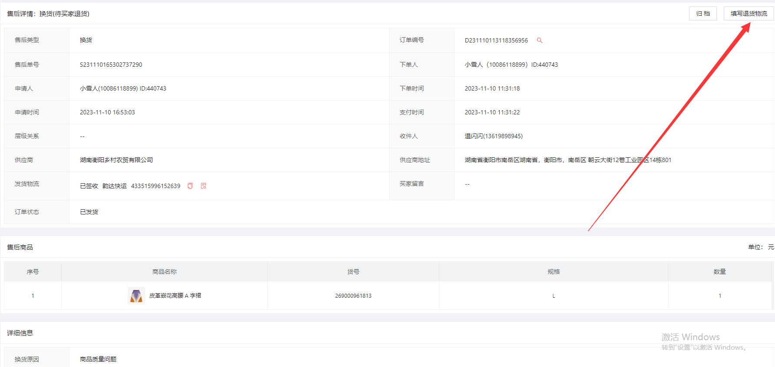Click the 规格 column header
775x367 pixels.
[x=554, y=272]
